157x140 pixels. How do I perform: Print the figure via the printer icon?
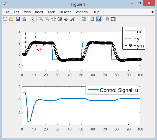tap(24, 19)
